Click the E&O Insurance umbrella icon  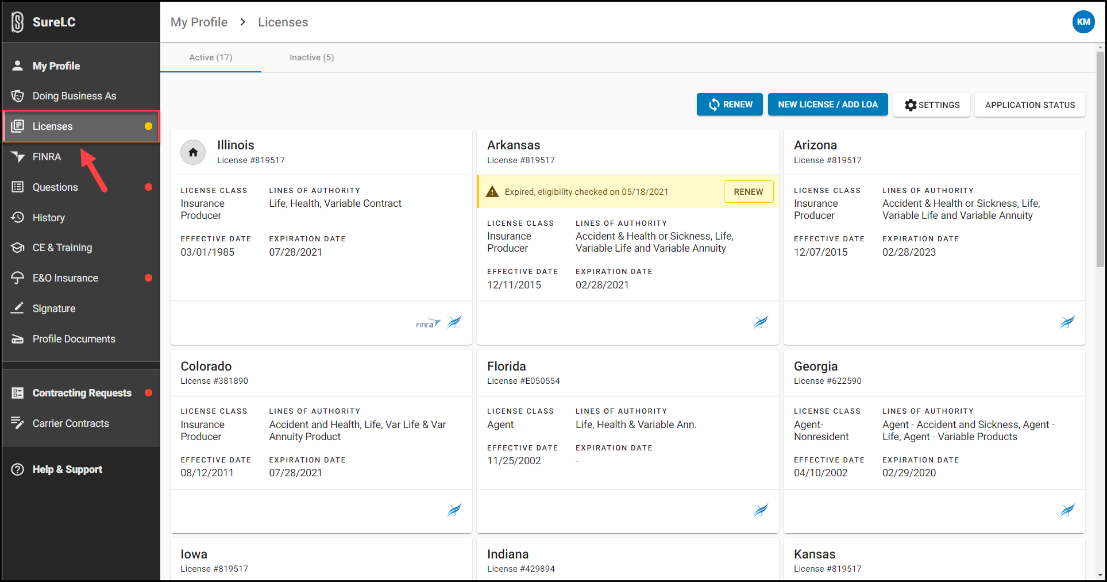[18, 278]
